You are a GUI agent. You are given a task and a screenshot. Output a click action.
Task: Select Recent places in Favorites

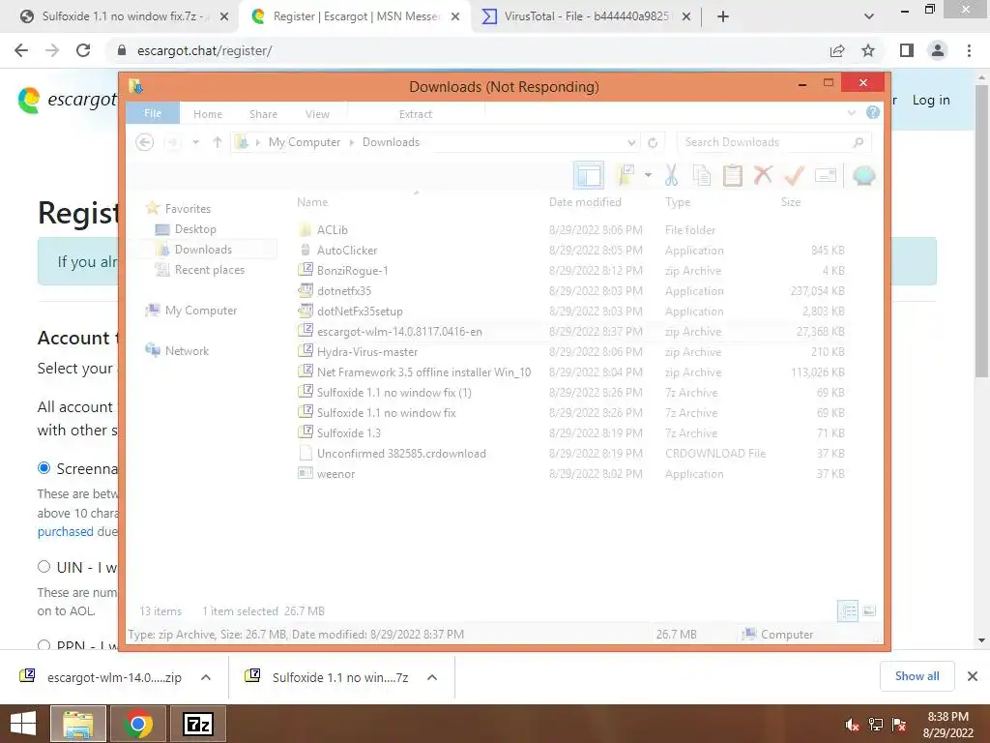[210, 270]
